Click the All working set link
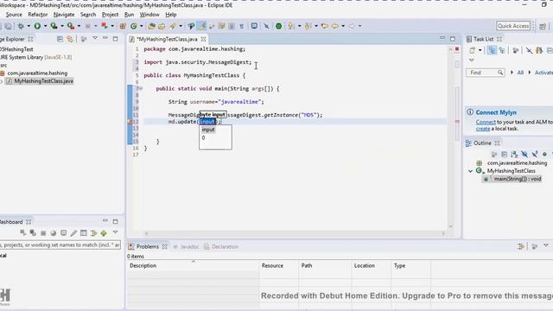Viewport: 553px width, 311px height. [x=520, y=73]
